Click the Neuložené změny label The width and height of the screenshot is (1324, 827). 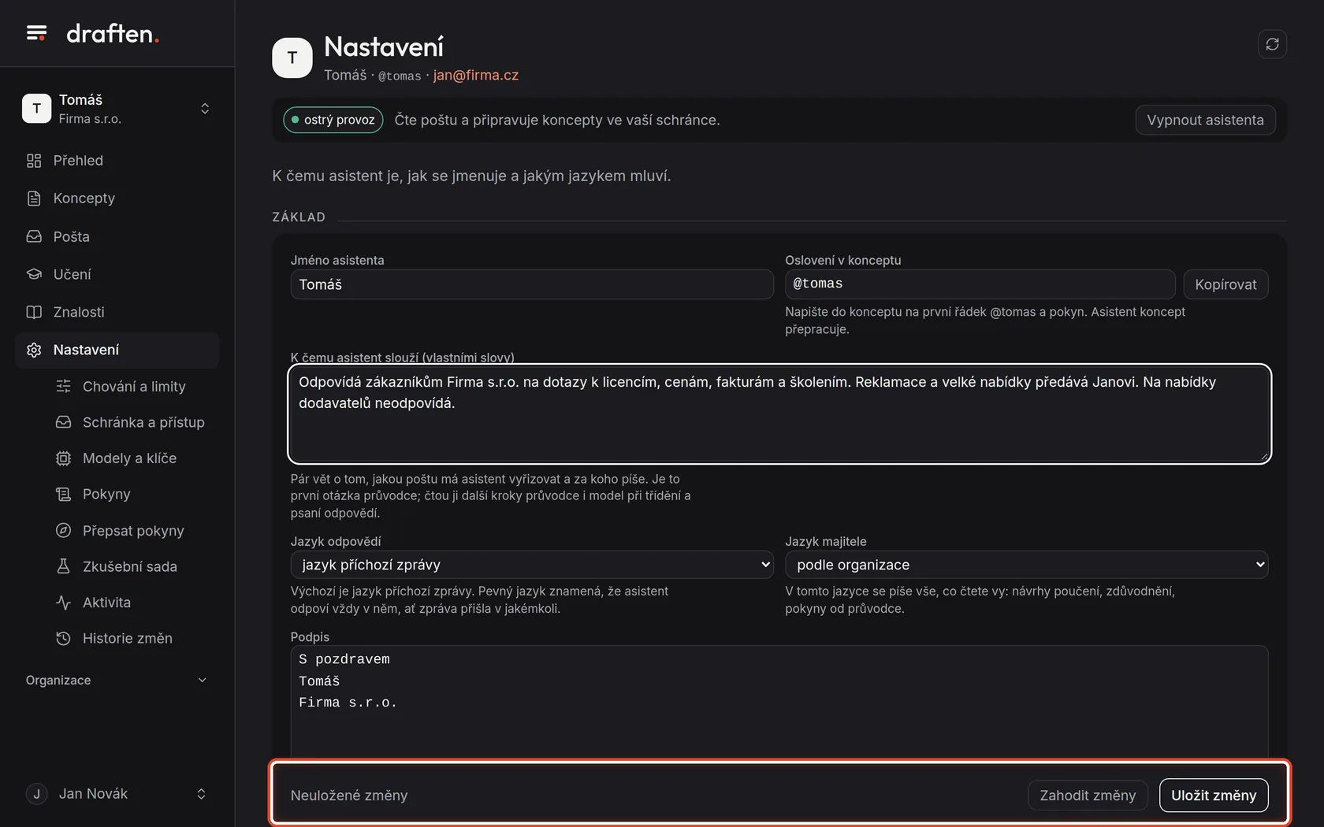(x=349, y=795)
